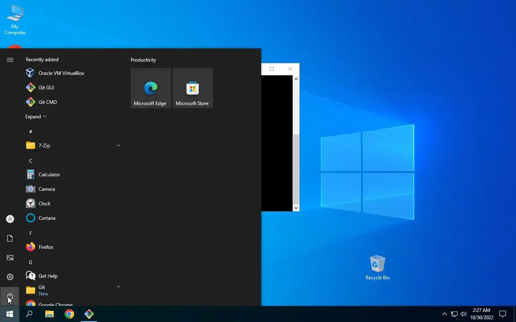Image resolution: width=516 pixels, height=322 pixels.
Task: Launch Firefox from the app list
Action: (x=73, y=247)
